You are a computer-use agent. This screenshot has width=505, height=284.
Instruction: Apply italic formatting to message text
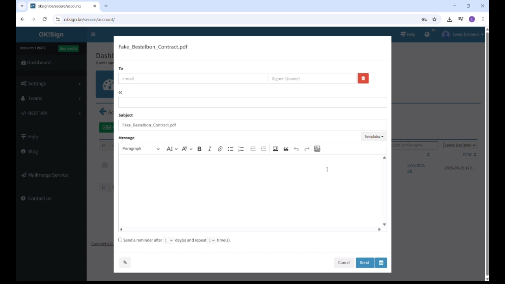click(209, 149)
